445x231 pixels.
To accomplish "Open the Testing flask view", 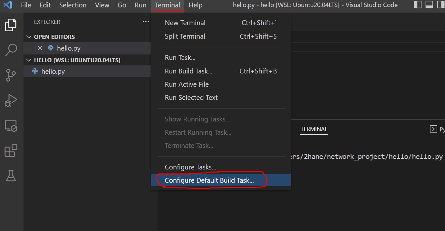I will coord(11,176).
